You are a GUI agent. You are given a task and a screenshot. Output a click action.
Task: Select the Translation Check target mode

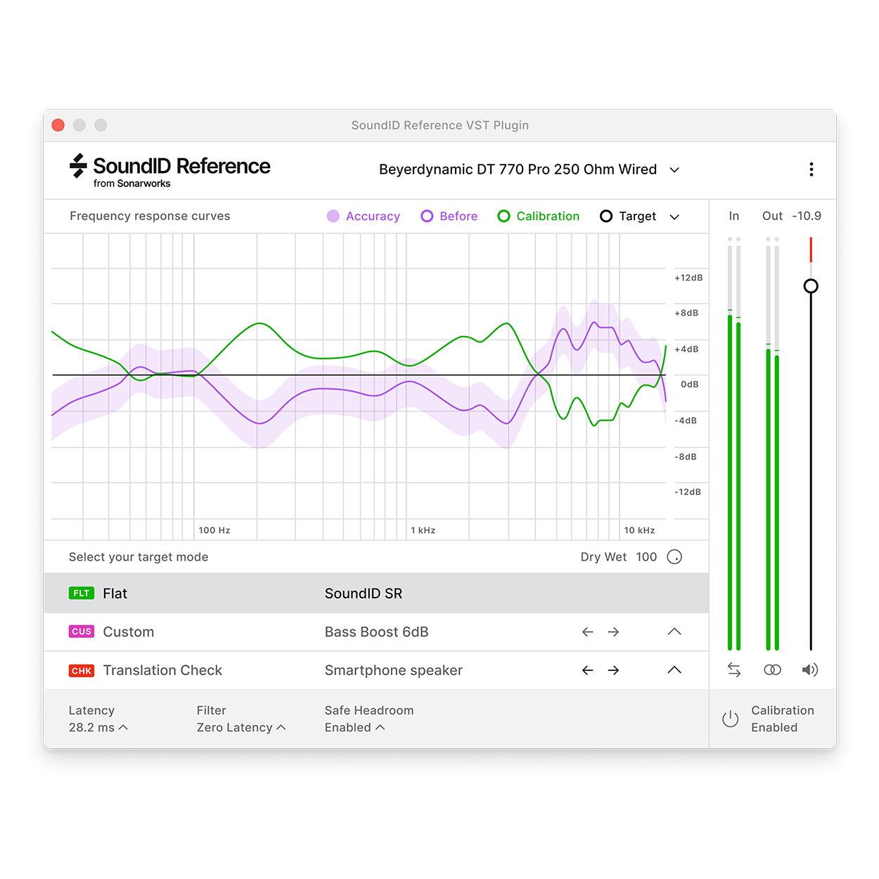376,670
